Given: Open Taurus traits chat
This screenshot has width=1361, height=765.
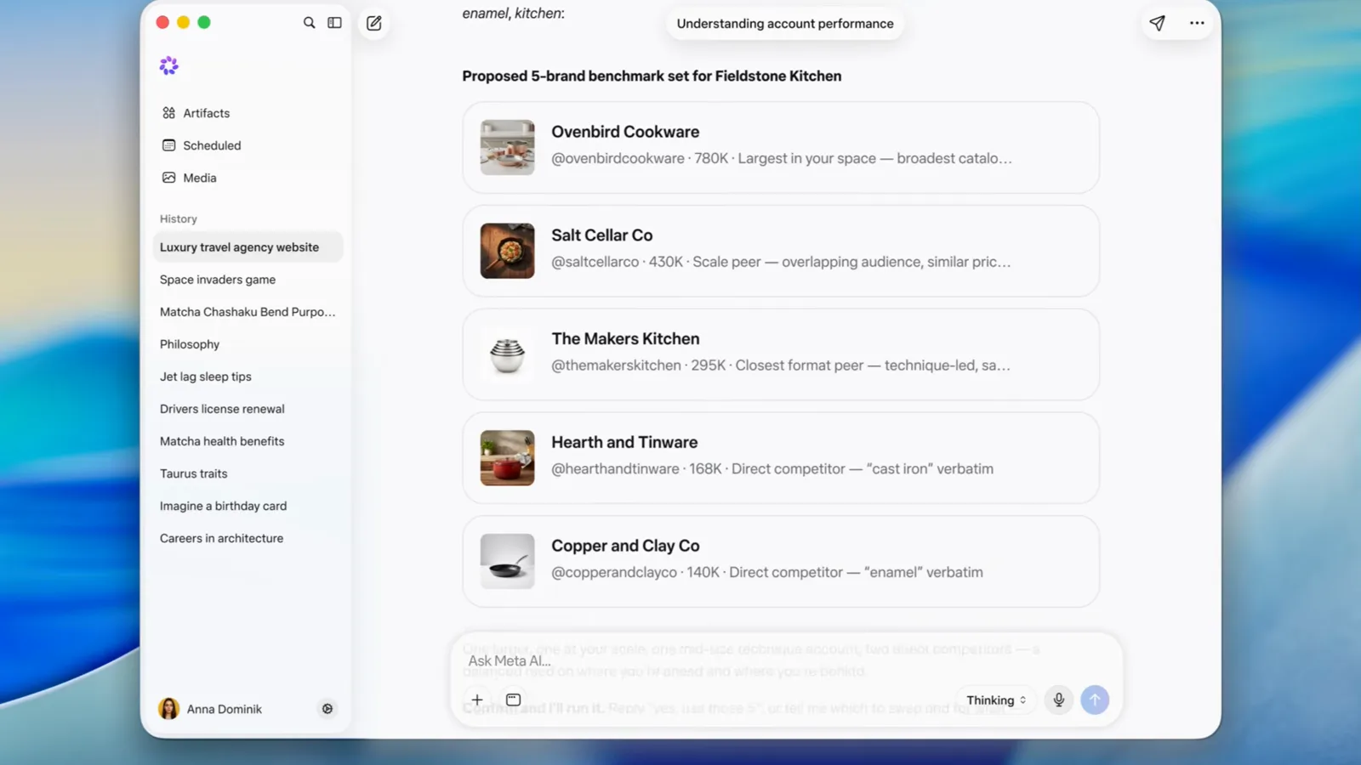Looking at the screenshot, I should tap(248, 473).
